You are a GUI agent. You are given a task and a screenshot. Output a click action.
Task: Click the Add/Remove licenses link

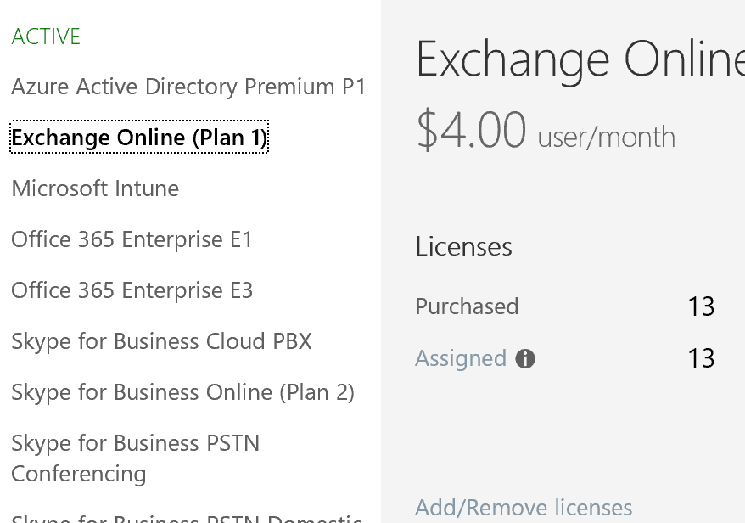click(524, 508)
